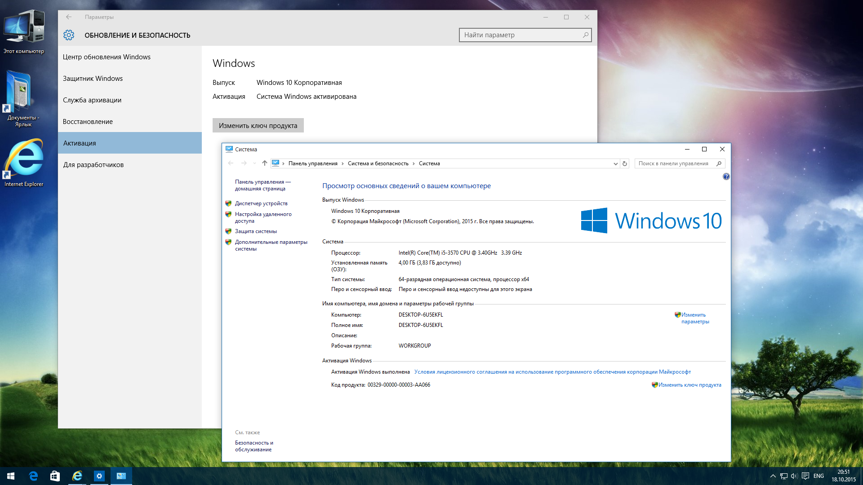Open the clock and calendar flyout
This screenshot has width=863, height=485.
844,476
